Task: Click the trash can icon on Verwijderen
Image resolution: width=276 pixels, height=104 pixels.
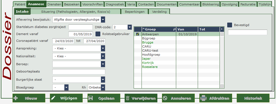Action: click(x=128, y=98)
